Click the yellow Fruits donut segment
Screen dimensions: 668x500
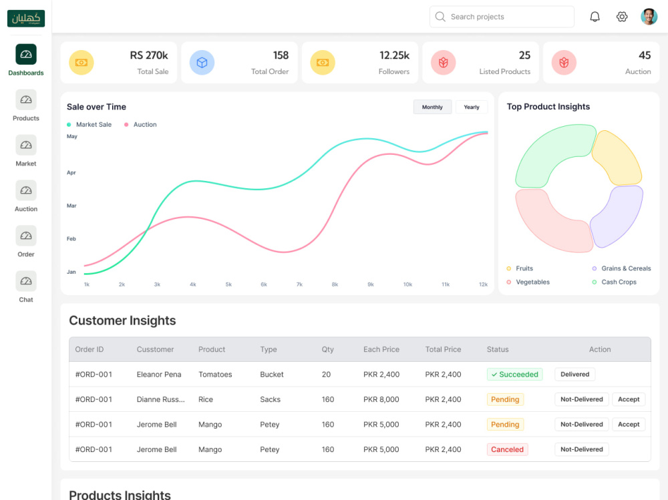620,160
